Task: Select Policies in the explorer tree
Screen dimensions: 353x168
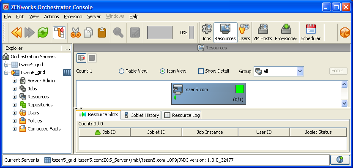Action: click(35, 121)
